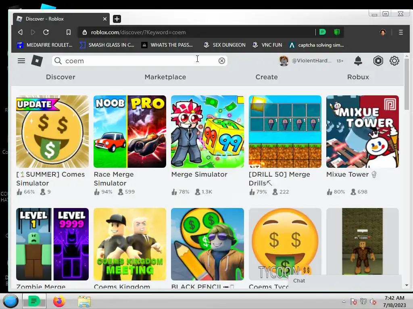Open the VNC FUN bookmark
The height and width of the screenshot is (309, 413).
pyautogui.click(x=267, y=45)
